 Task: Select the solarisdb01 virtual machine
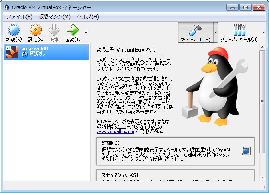tap(46, 52)
